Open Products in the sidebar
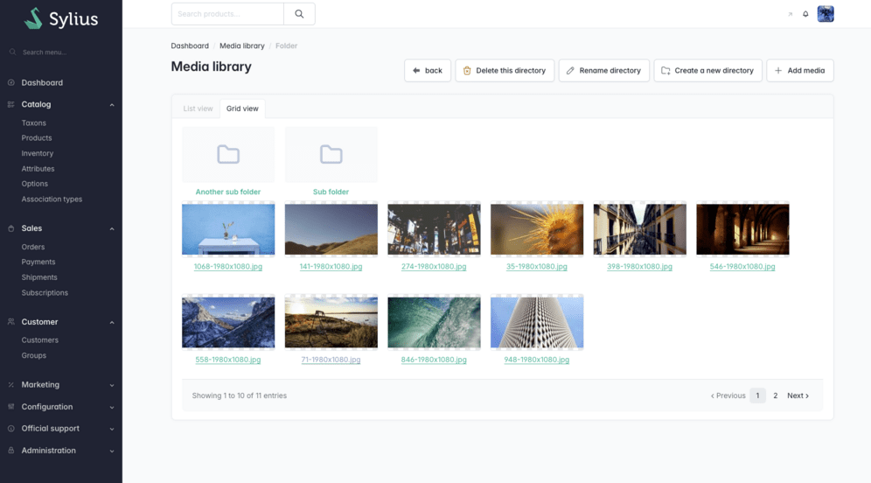The width and height of the screenshot is (871, 483). 37,138
